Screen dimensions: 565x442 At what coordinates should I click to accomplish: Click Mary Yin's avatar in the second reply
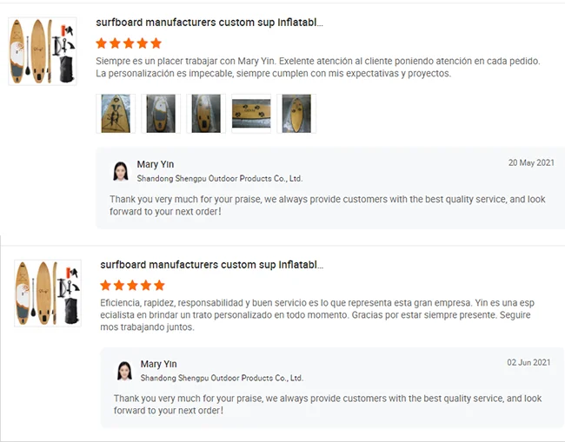coord(124,371)
